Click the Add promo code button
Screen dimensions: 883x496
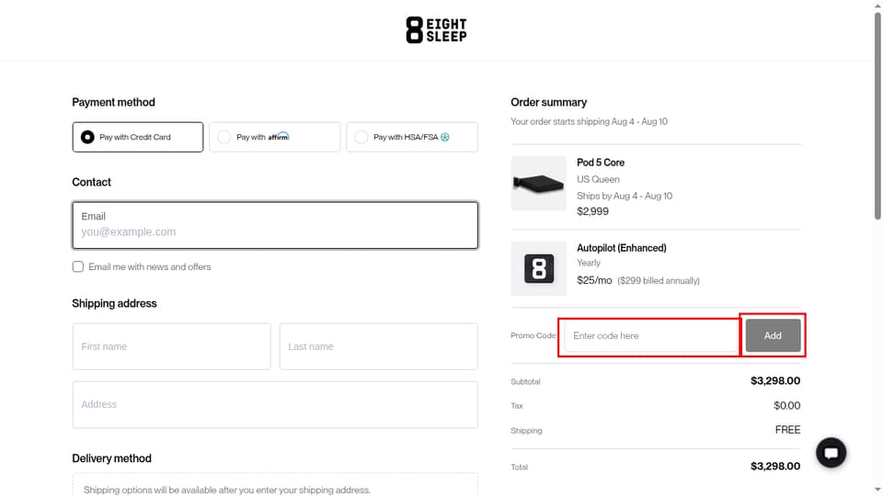pos(774,336)
